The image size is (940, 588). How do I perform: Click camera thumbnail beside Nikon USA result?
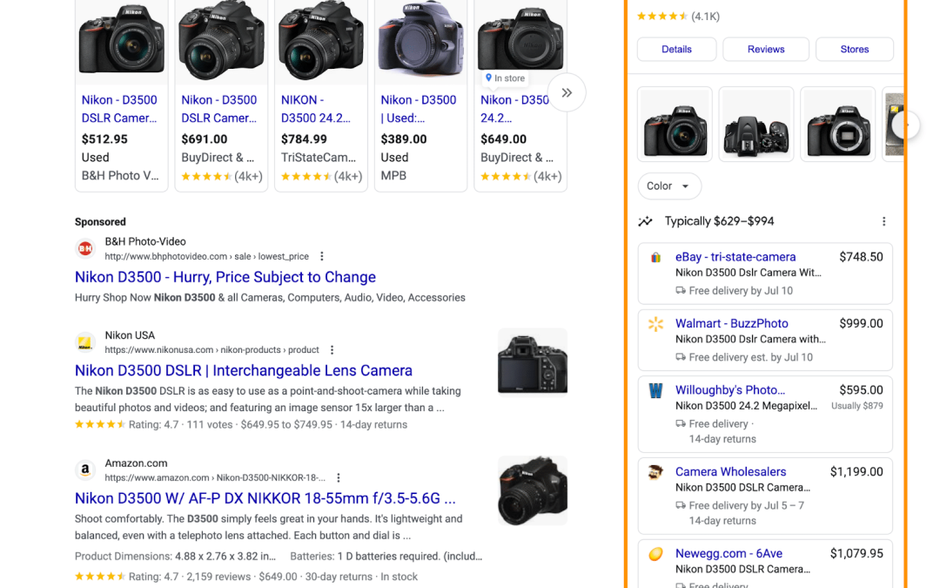(x=533, y=362)
